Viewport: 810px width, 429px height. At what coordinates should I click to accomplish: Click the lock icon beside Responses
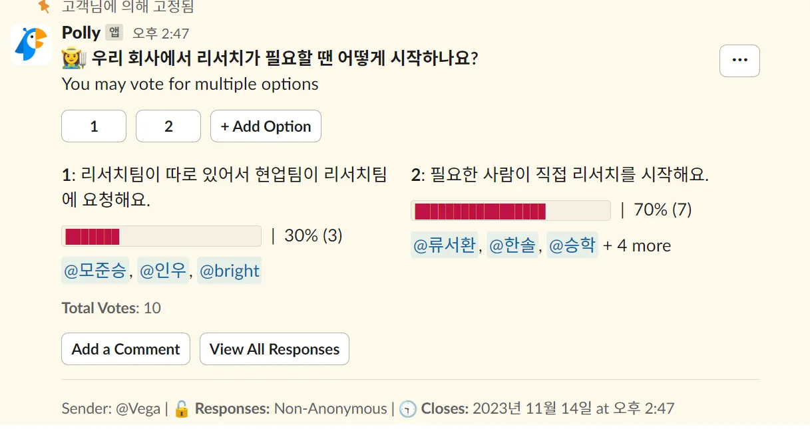[x=182, y=408]
